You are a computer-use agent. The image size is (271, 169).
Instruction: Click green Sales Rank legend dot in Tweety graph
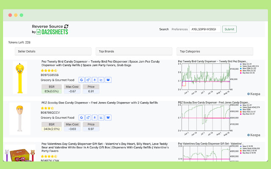point(241,66)
